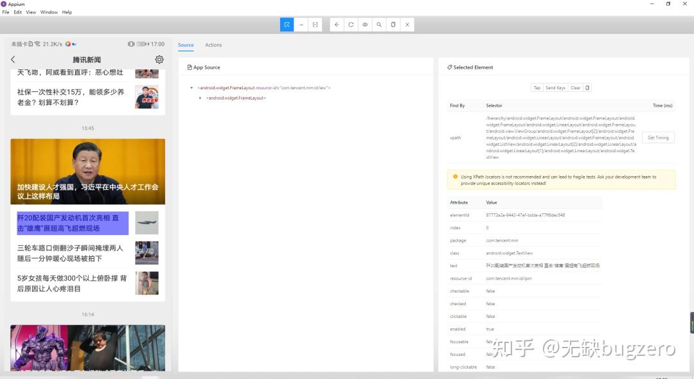Select the child android.widget.FrameLayout tree row

(x=236, y=98)
